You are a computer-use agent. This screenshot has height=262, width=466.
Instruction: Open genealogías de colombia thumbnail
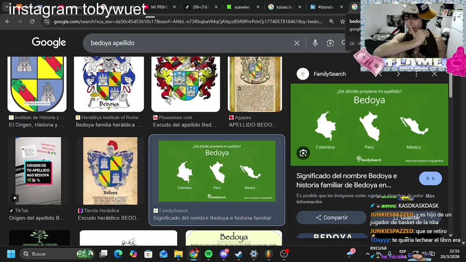40,238
